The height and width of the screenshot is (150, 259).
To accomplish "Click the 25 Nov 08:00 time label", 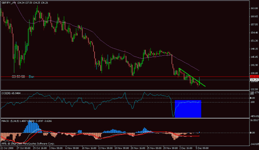I will coord(154,148).
